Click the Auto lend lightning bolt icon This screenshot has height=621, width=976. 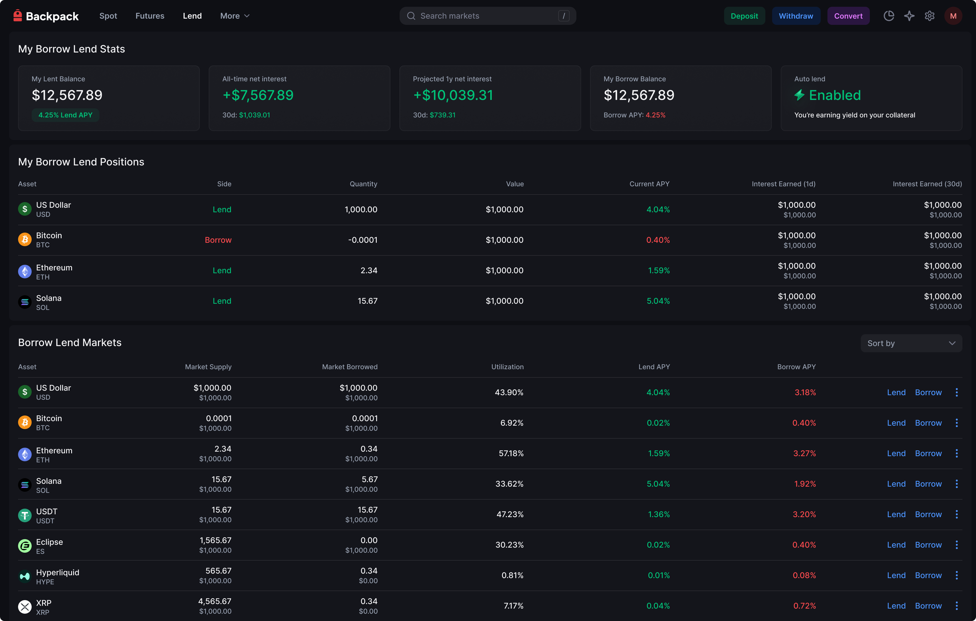pos(799,95)
